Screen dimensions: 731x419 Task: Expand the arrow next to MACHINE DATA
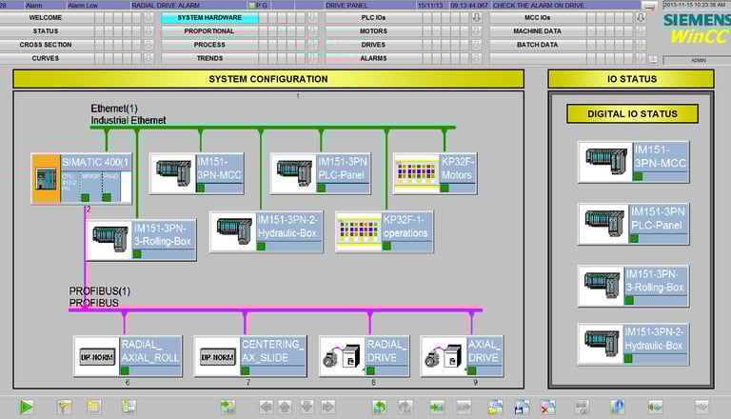pos(641,31)
